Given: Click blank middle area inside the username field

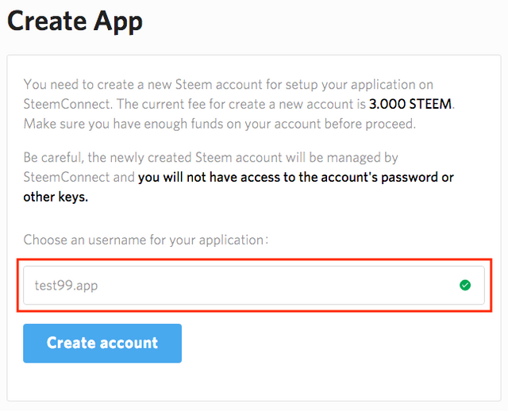Looking at the screenshot, I should (275, 286).
